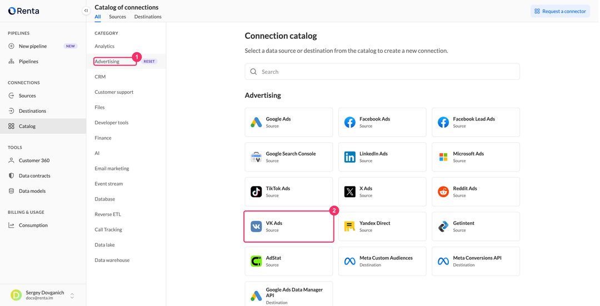Image resolution: width=600 pixels, height=306 pixels.
Task: Select the Data lake category
Action: pos(104,245)
